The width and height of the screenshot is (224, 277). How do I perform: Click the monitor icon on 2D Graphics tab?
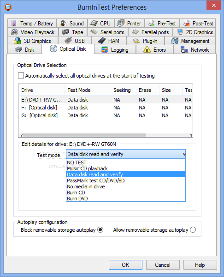pos(180,32)
